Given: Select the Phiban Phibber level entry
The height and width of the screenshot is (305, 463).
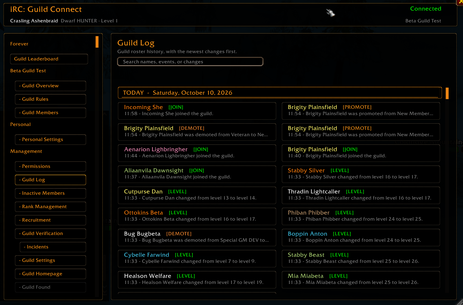Looking at the screenshot, I should [361, 216].
